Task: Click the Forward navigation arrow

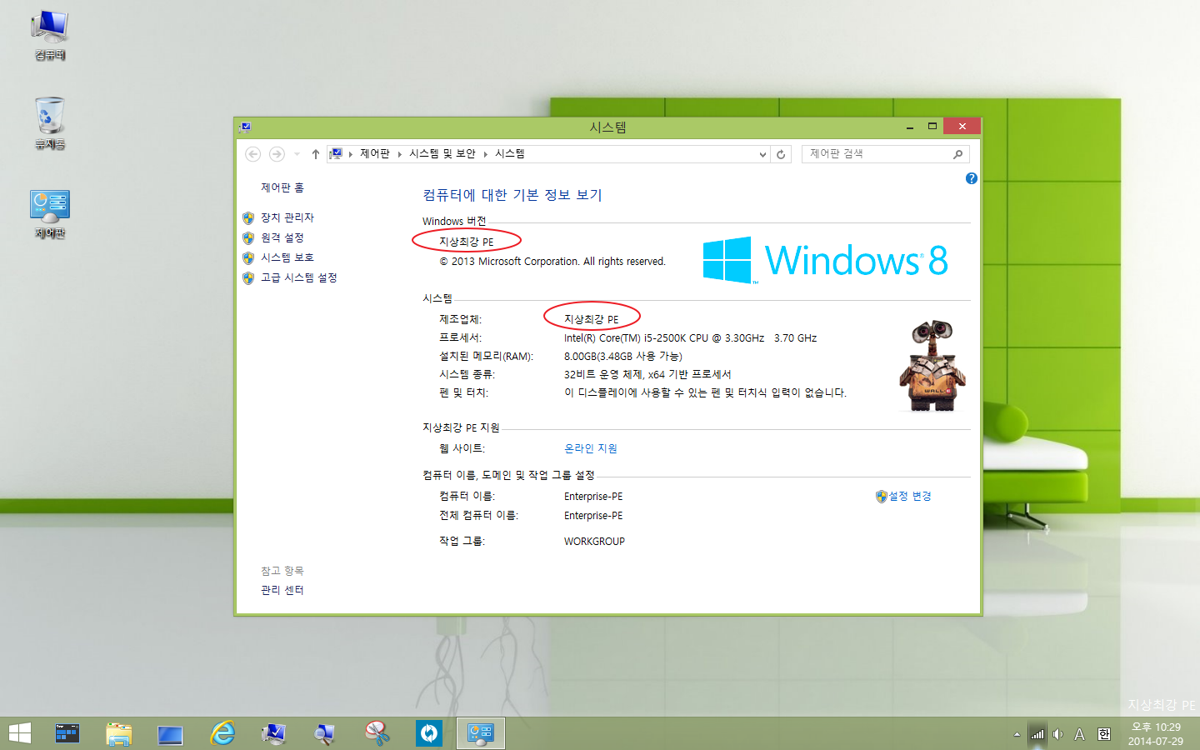Action: 277,154
